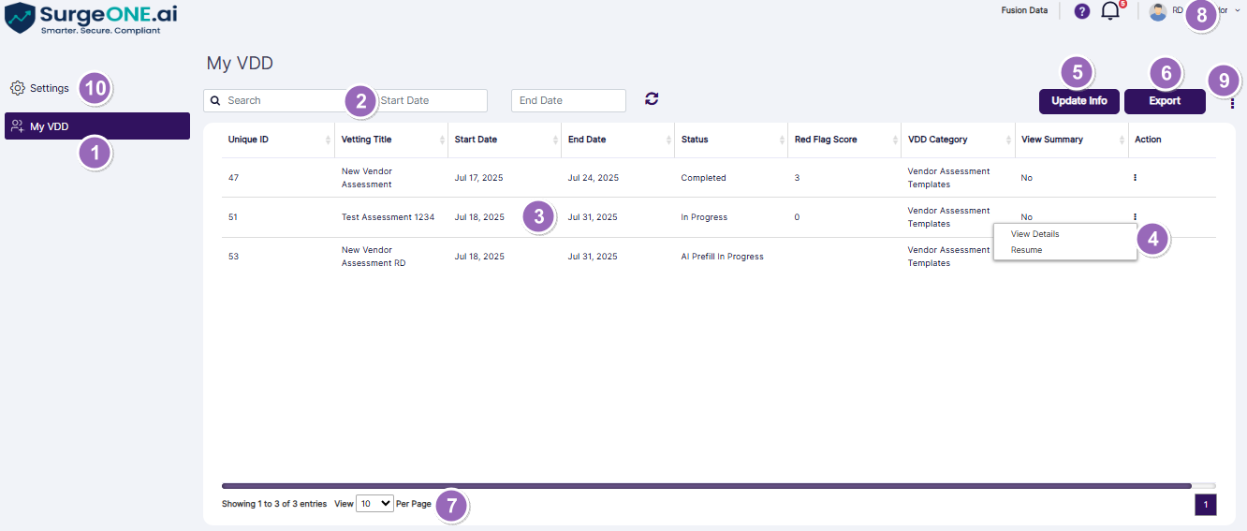1247x531 pixels.
Task: Open the notifications bell icon
Action: coord(1111,11)
